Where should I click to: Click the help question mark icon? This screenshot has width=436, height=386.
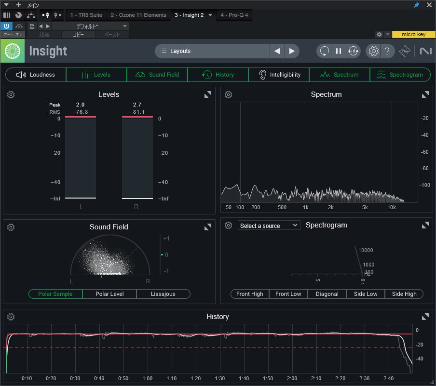(x=387, y=51)
